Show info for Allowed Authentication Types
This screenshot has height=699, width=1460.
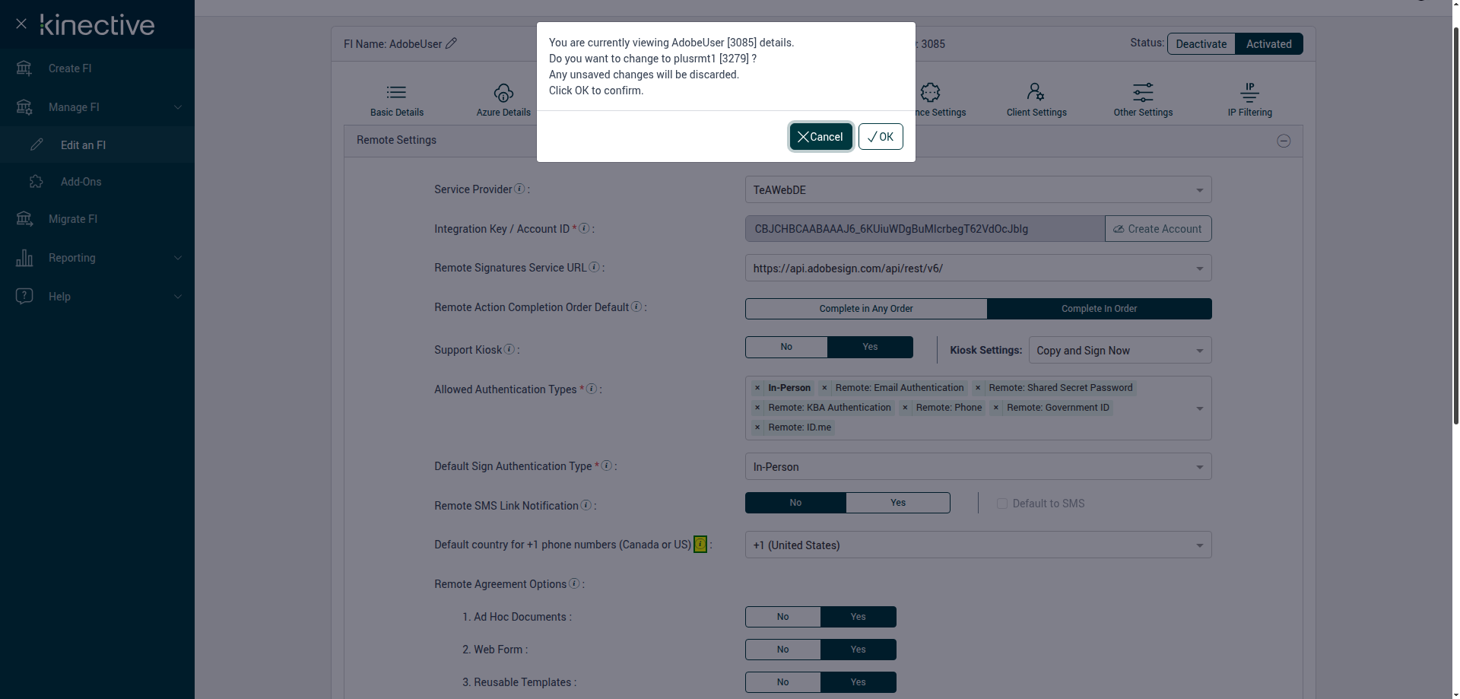[x=591, y=389]
